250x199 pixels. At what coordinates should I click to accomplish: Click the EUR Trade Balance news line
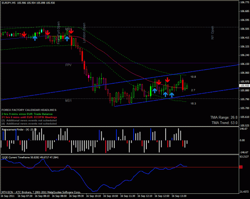coord(27,114)
